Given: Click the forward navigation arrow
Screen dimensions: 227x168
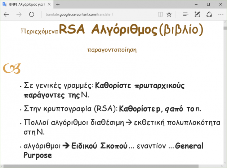Looking at the screenshot, I should (19, 14).
